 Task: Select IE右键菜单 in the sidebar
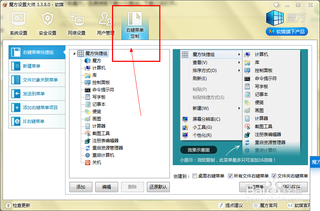(37, 122)
